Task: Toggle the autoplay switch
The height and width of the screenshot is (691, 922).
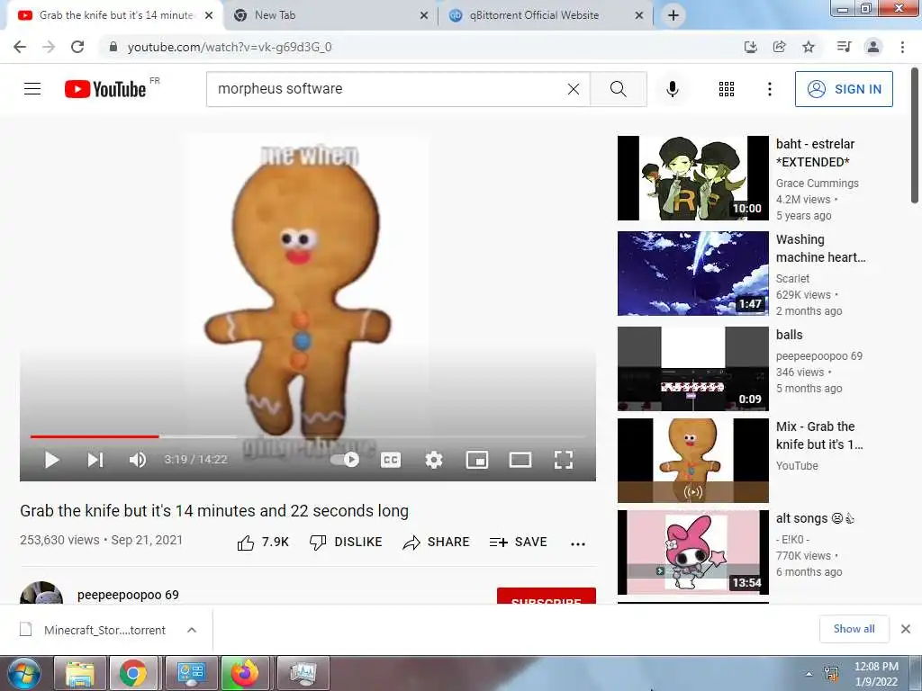Action: tap(345, 460)
